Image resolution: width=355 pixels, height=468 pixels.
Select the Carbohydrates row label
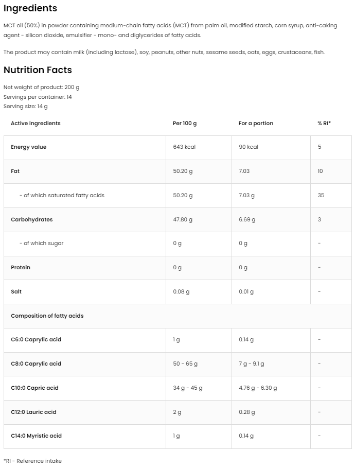32,219
